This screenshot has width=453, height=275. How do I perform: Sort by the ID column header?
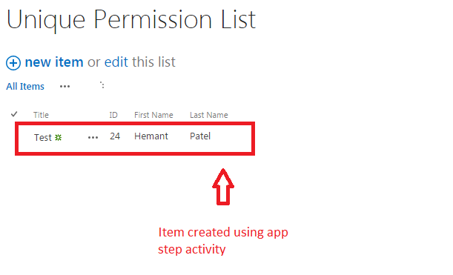(113, 115)
